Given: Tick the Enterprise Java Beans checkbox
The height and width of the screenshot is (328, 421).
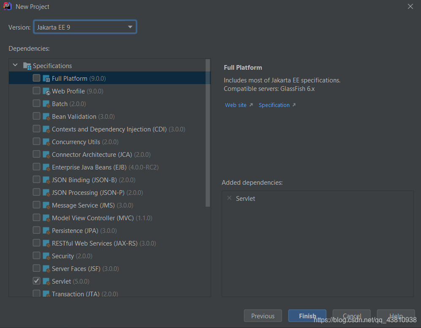Looking at the screenshot, I should coord(36,167).
